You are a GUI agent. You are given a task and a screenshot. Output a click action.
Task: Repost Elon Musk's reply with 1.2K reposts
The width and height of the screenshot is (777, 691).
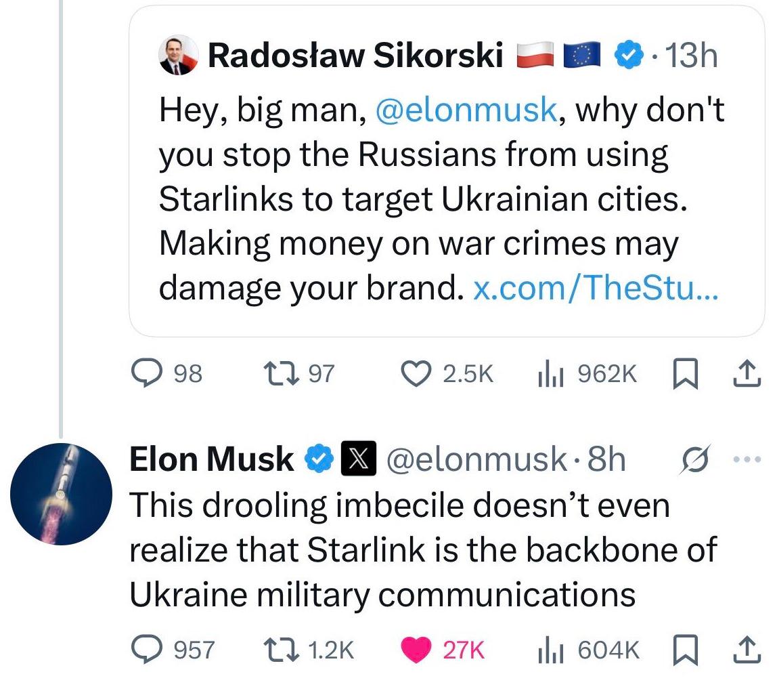coord(287,650)
